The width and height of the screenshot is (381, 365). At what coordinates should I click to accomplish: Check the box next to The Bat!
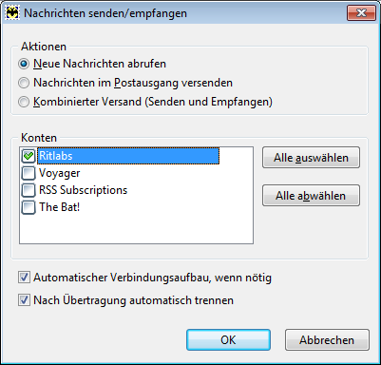(29, 207)
